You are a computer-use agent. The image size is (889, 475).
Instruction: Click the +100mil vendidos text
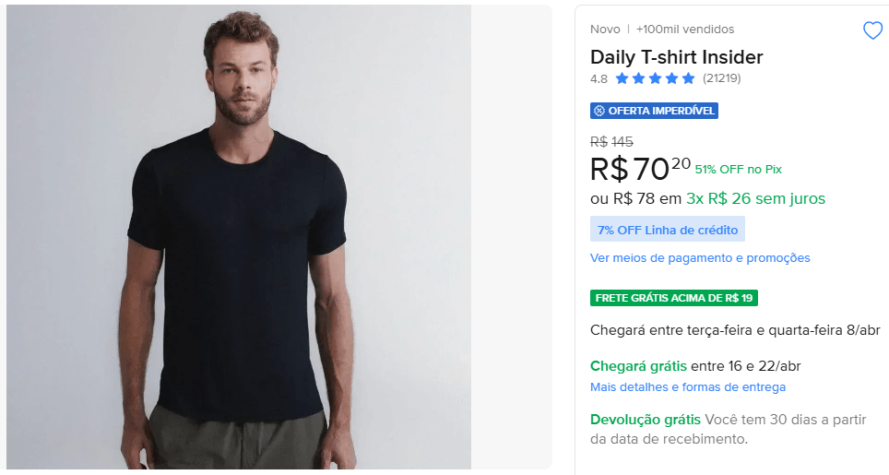click(684, 30)
